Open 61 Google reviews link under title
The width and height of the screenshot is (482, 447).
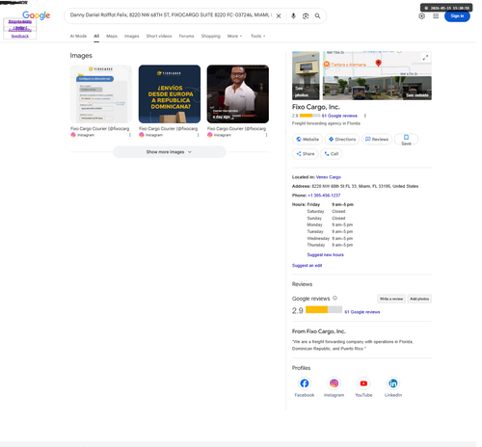pos(339,116)
